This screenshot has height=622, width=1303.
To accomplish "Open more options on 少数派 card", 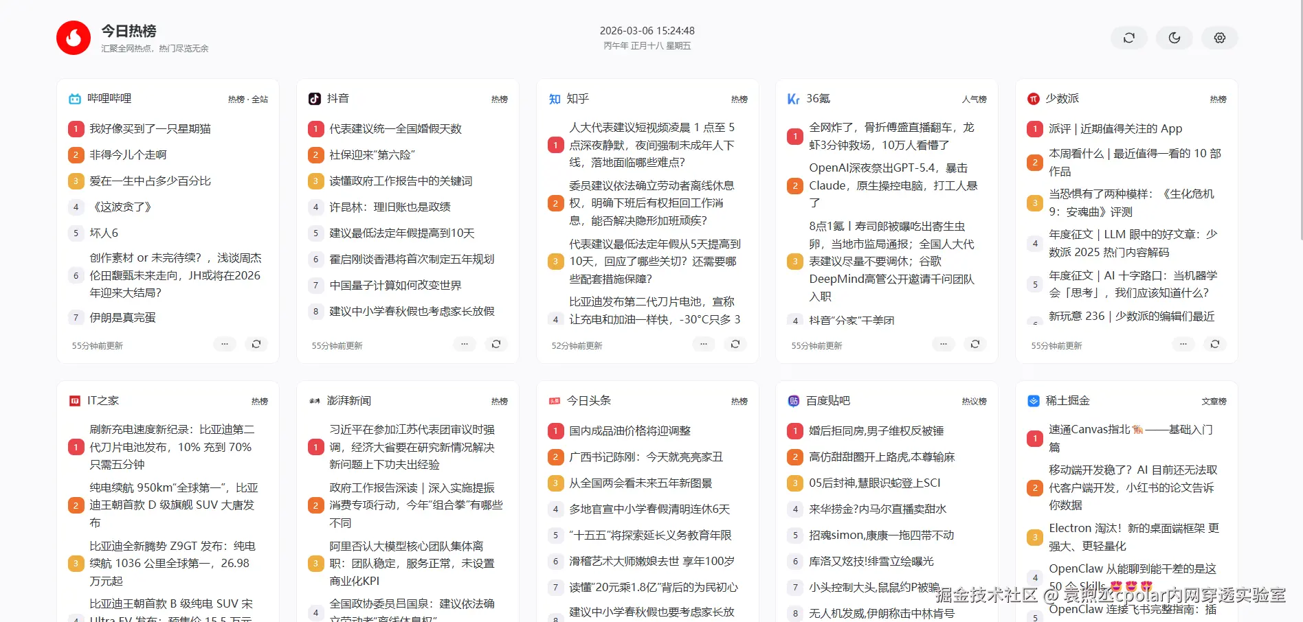I will 1183,344.
